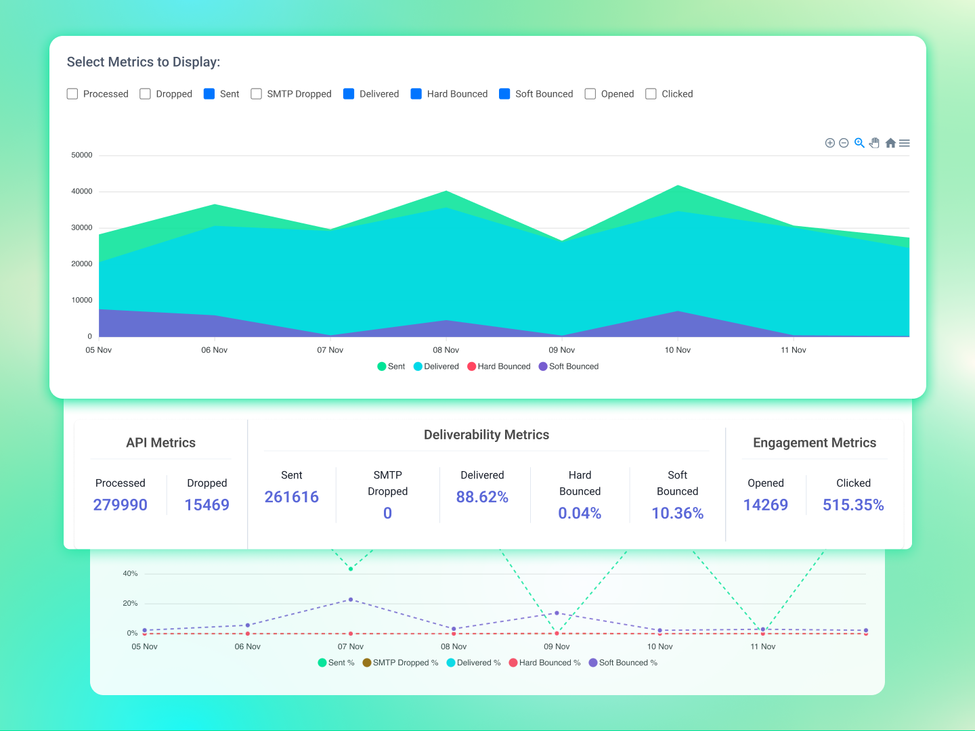The width and height of the screenshot is (975, 731).
Task: Uncheck the Delivered metric checkbox
Action: point(349,94)
